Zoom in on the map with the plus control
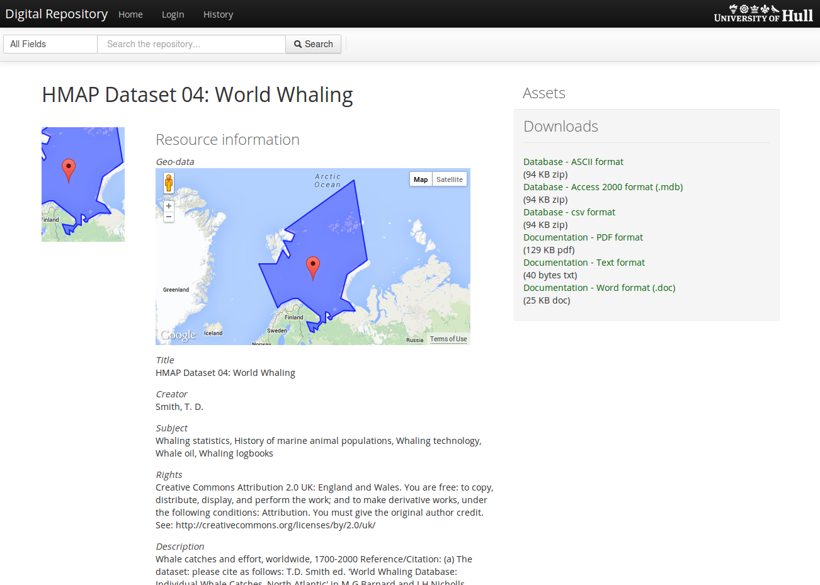The height and width of the screenshot is (585, 820). coord(168,205)
